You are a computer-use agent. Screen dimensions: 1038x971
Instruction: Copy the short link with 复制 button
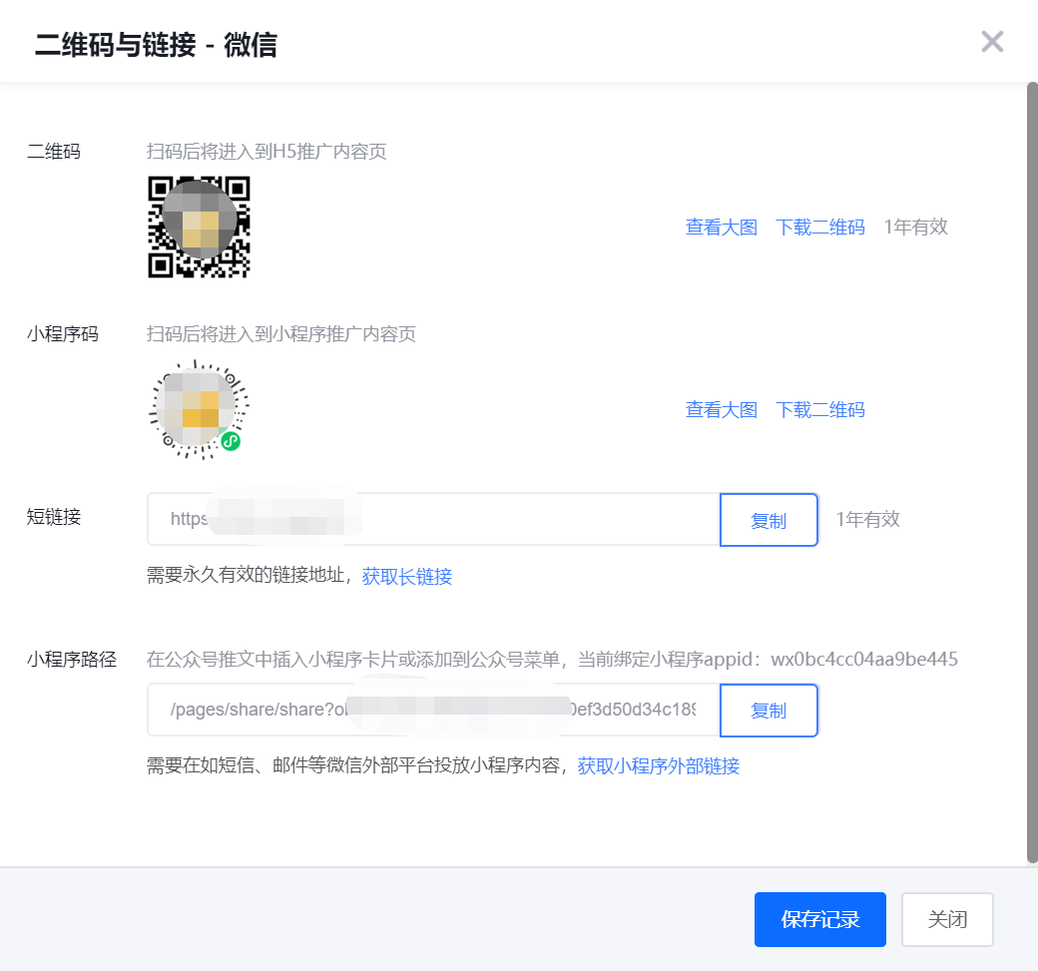pos(769,520)
